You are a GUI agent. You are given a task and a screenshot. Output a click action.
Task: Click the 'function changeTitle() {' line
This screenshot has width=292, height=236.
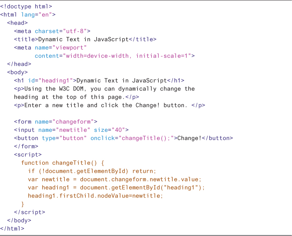[x=62, y=163]
